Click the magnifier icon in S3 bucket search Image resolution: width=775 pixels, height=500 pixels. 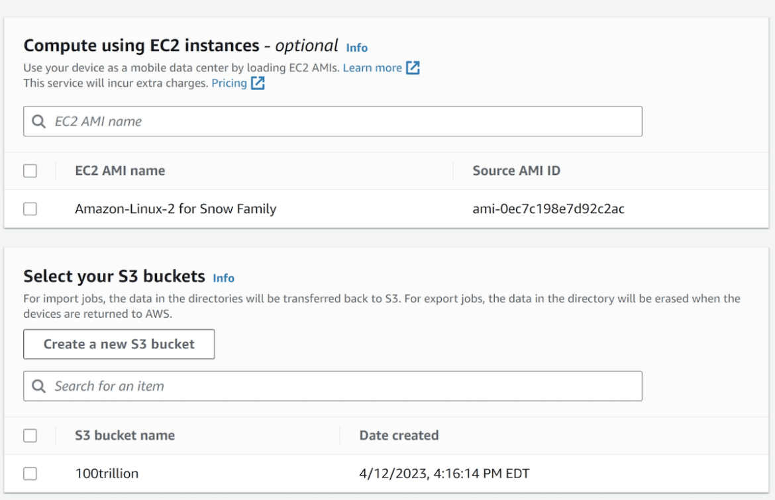tap(38, 386)
